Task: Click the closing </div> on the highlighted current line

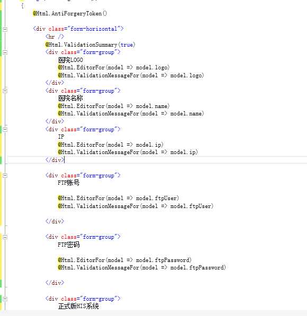Action: [55, 160]
